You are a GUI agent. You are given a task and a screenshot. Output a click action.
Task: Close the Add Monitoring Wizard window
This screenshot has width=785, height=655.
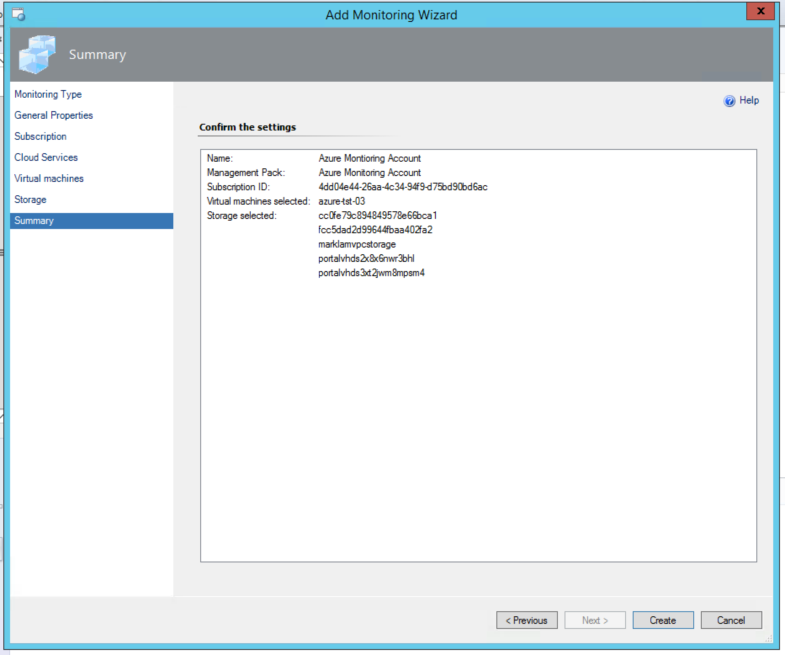(760, 12)
